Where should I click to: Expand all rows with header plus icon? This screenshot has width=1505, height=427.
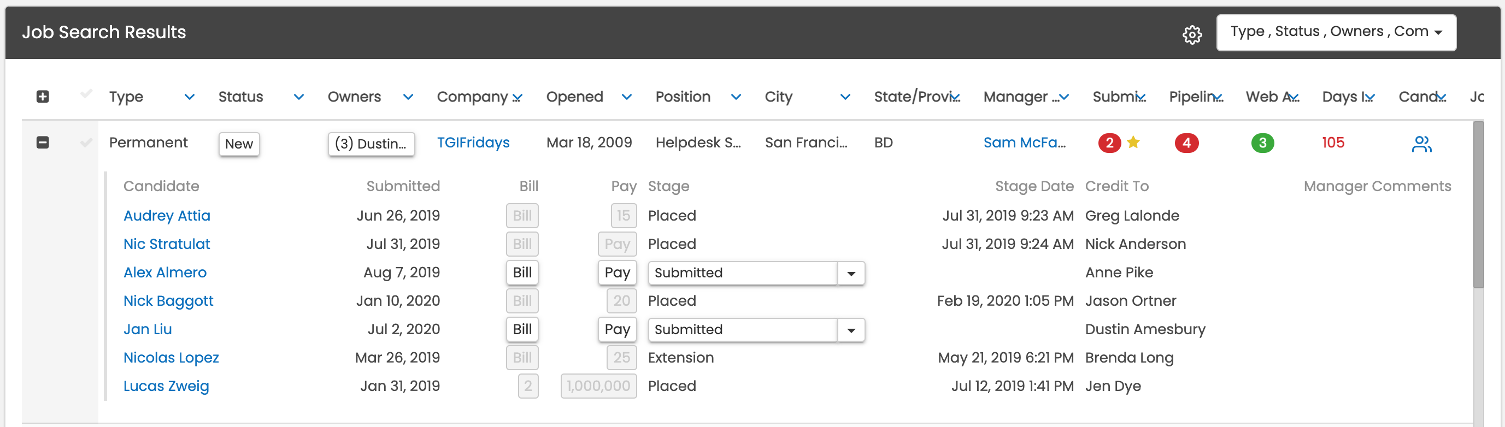tap(43, 97)
